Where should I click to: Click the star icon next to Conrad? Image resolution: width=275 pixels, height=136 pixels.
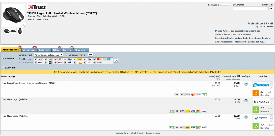(272, 84)
